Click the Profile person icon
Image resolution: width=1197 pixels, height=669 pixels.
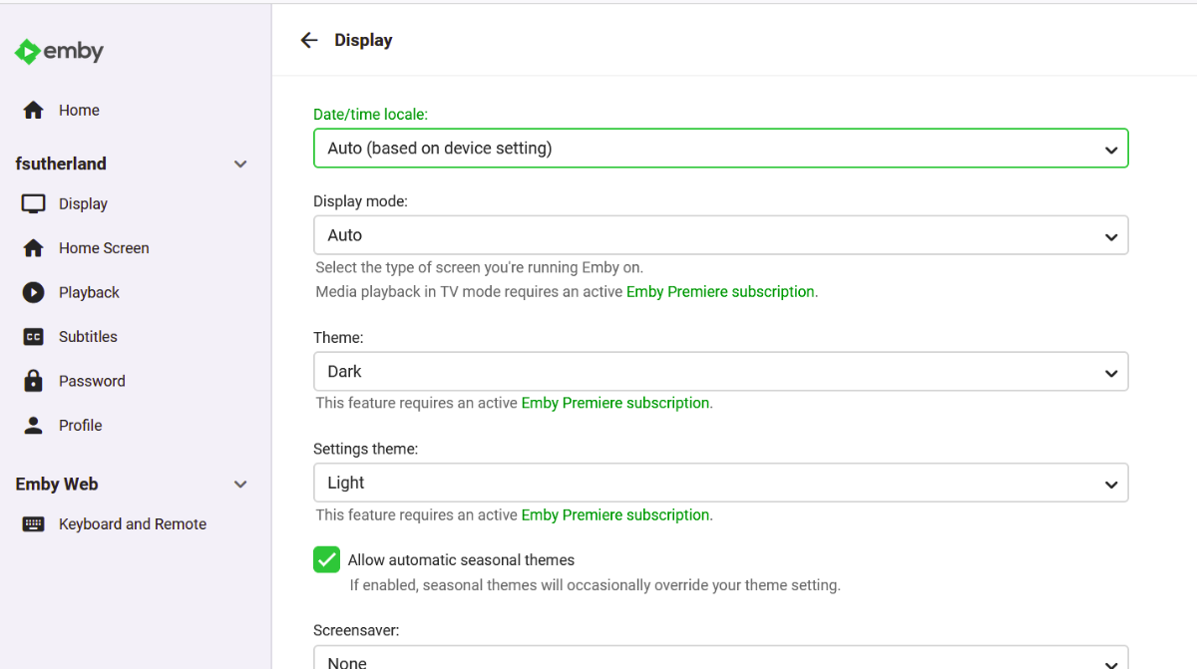click(x=34, y=426)
